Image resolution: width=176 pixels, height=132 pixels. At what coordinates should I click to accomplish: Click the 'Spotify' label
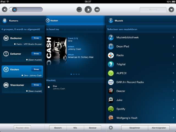click(121, 109)
